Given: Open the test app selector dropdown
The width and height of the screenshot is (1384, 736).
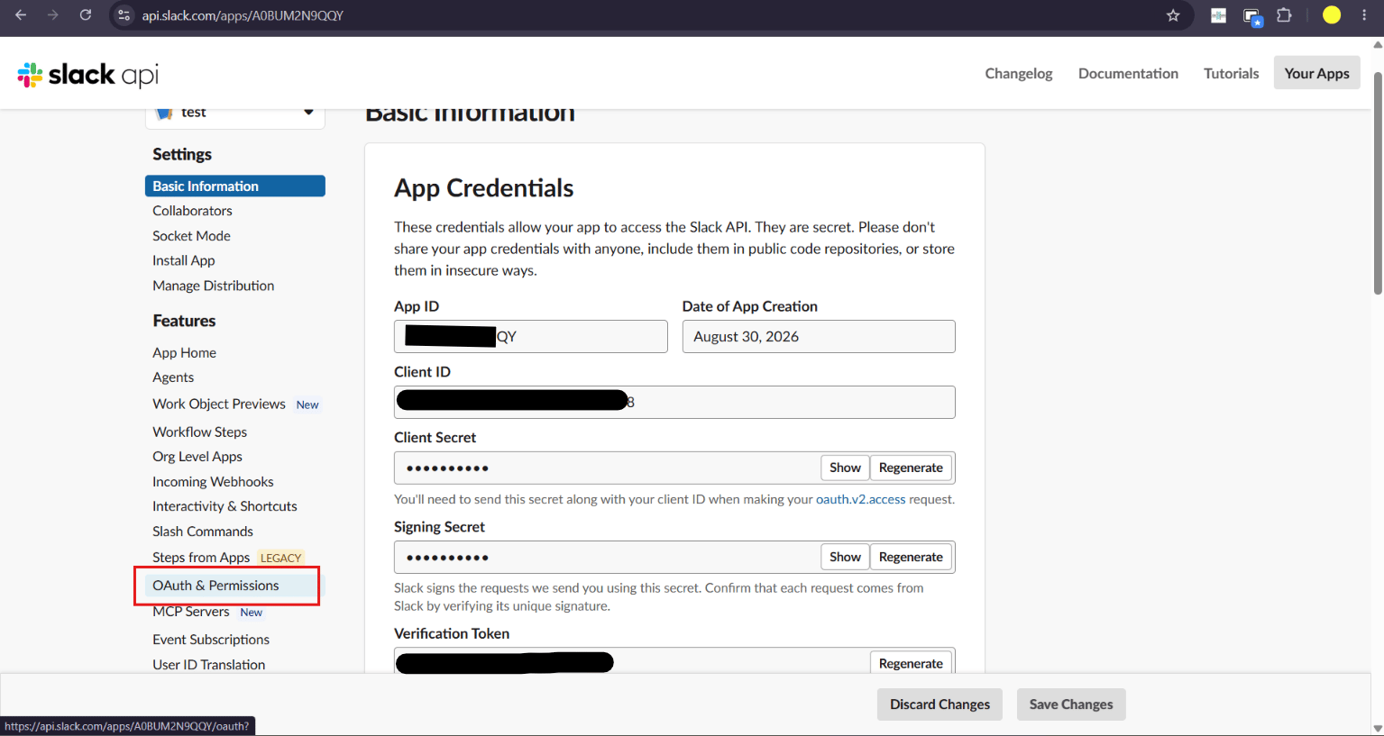Looking at the screenshot, I should tap(235, 113).
